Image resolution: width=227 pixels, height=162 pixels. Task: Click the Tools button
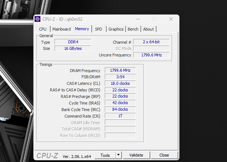[105, 155]
